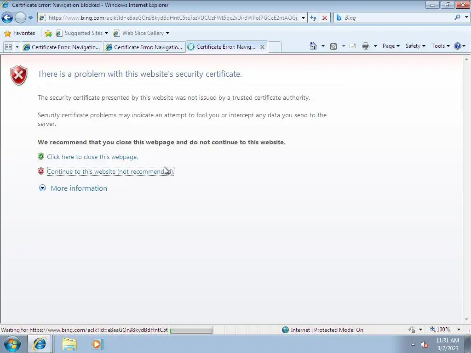
Task: Click the privacy/popup blocker status icon
Action: [x=412, y=330]
